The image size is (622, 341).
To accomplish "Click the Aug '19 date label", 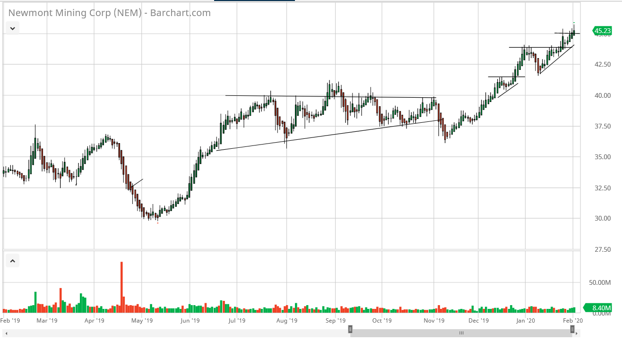I will (x=286, y=321).
